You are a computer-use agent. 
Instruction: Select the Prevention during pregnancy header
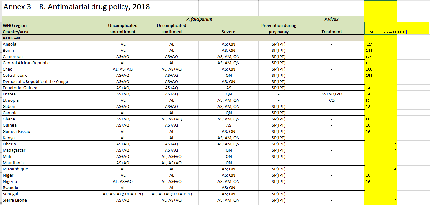pos(278,28)
